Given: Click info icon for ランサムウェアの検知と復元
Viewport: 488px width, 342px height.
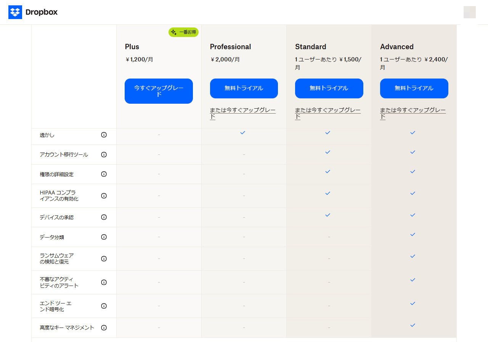Looking at the screenshot, I should click(104, 259).
